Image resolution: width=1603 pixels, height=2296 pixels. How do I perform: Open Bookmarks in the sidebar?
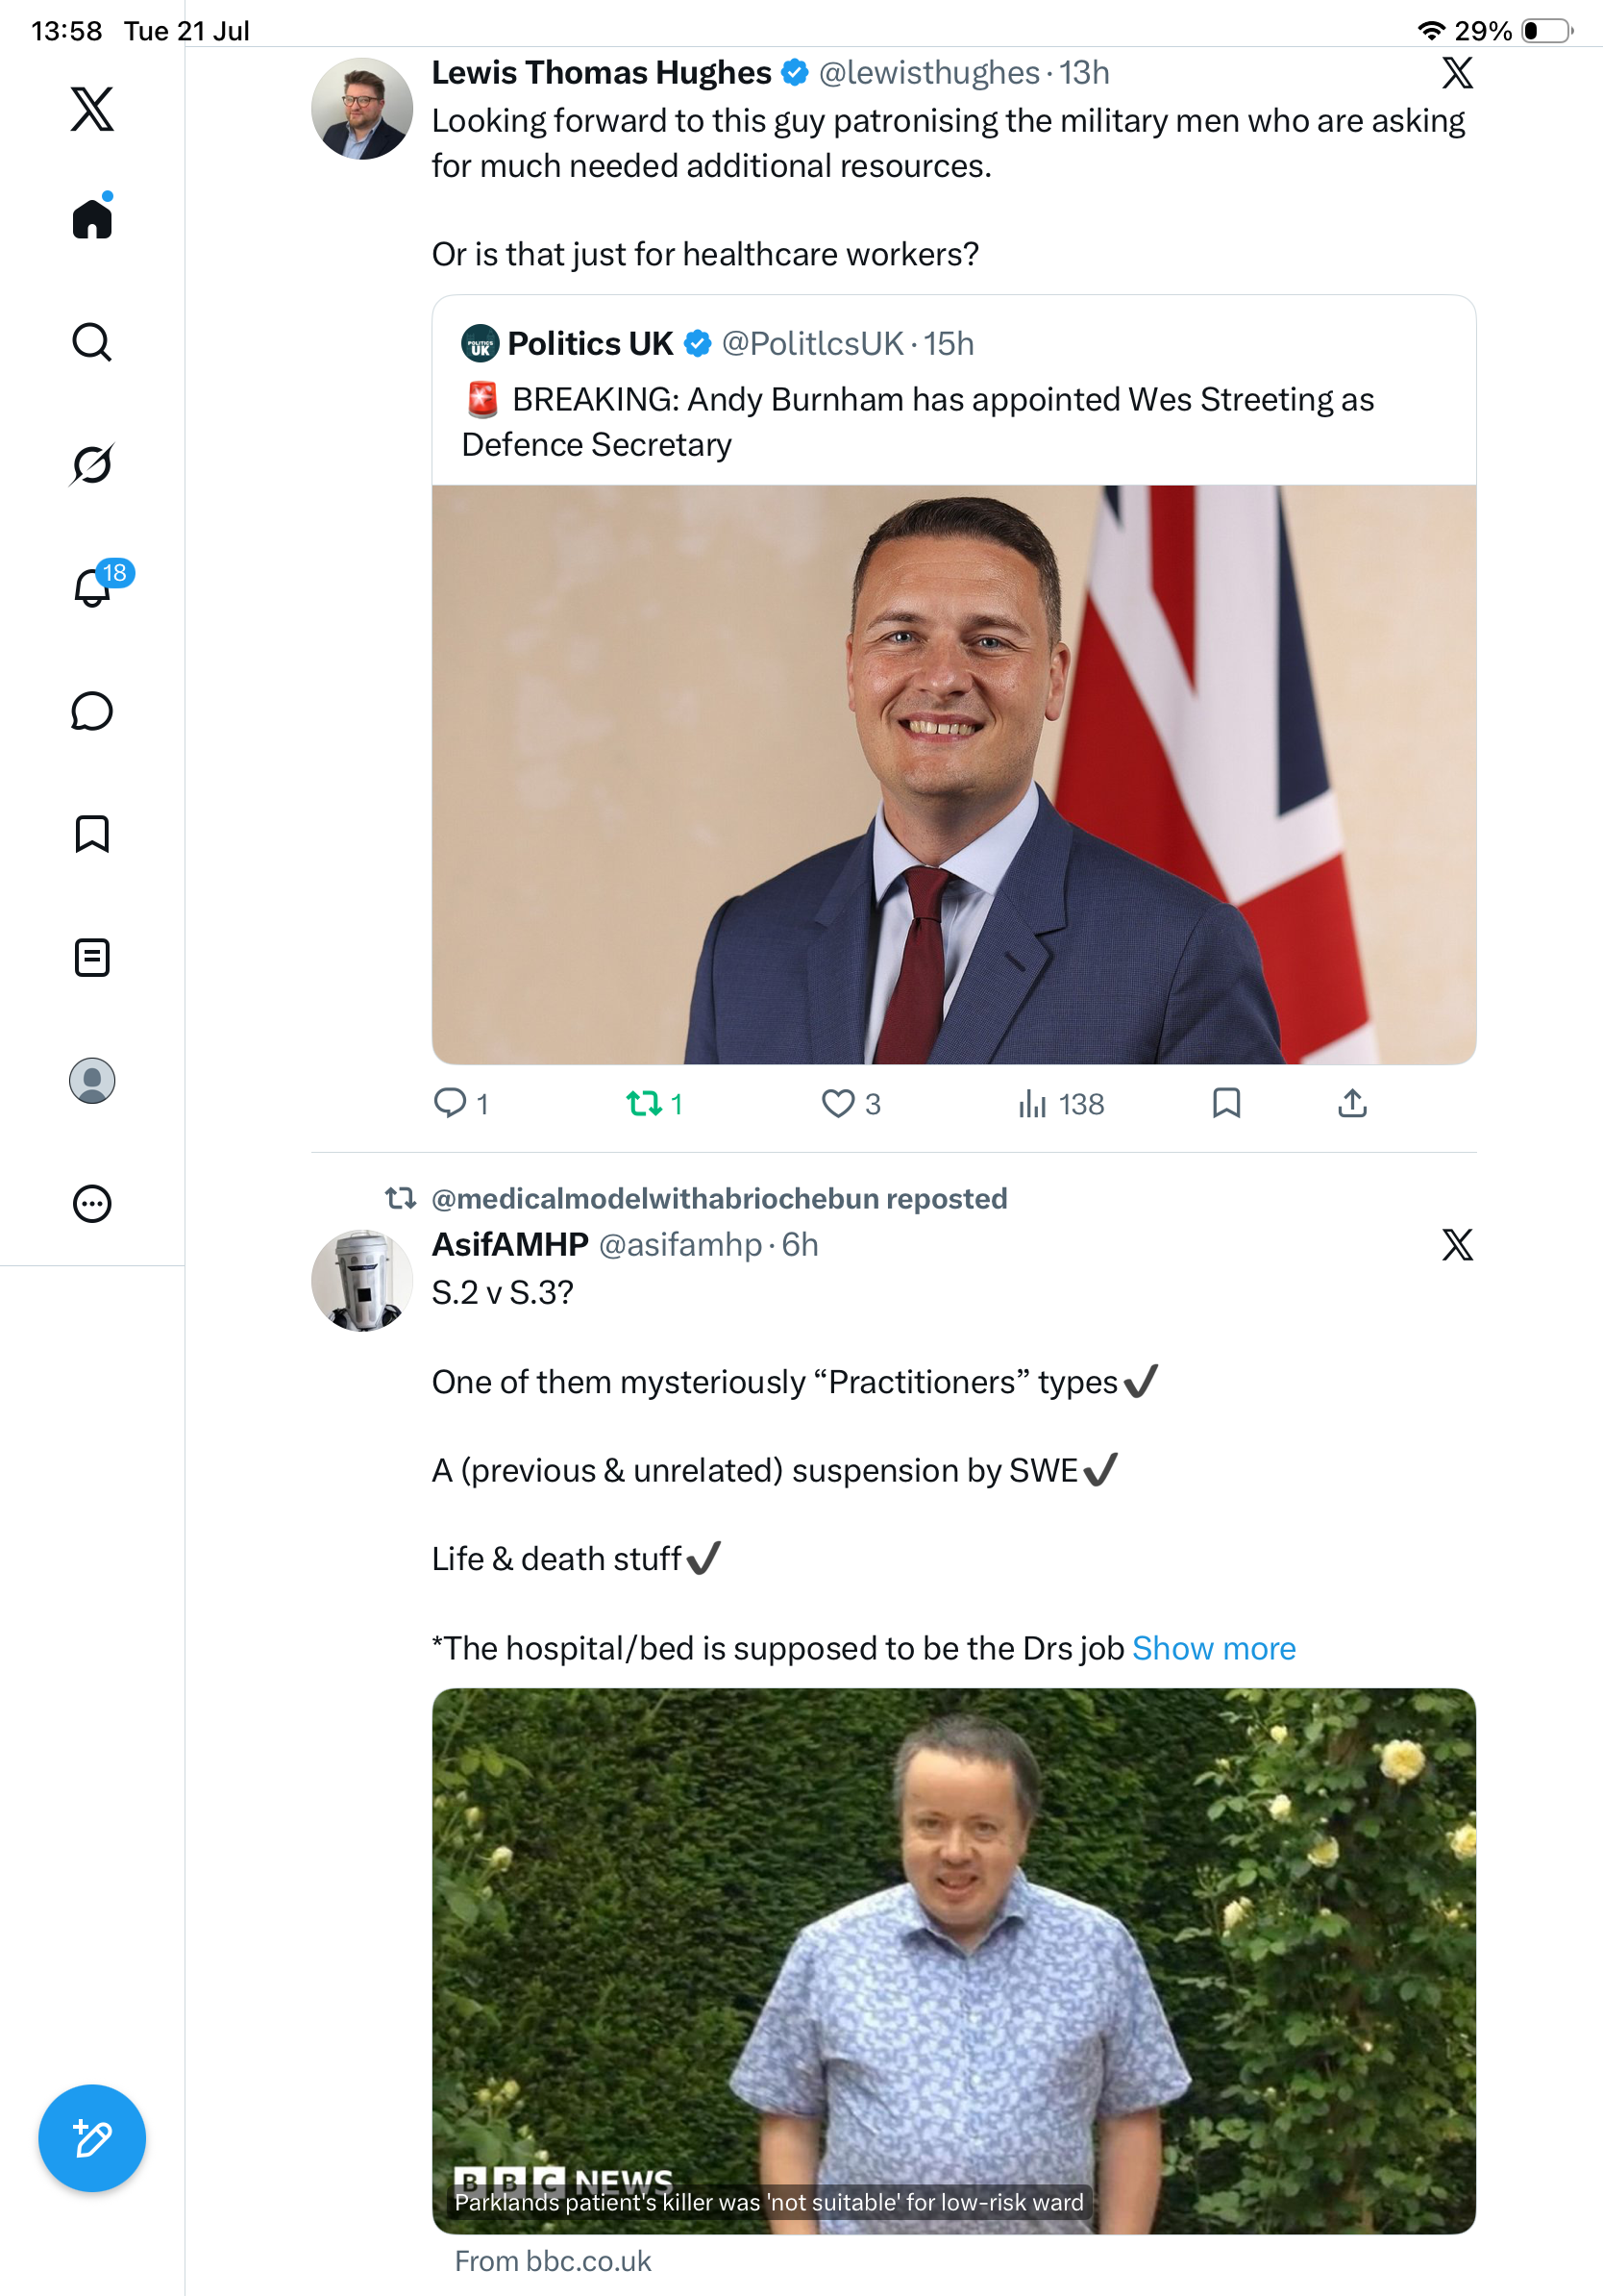92,833
